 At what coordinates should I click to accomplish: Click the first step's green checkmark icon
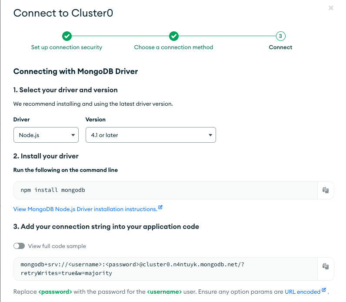click(67, 36)
